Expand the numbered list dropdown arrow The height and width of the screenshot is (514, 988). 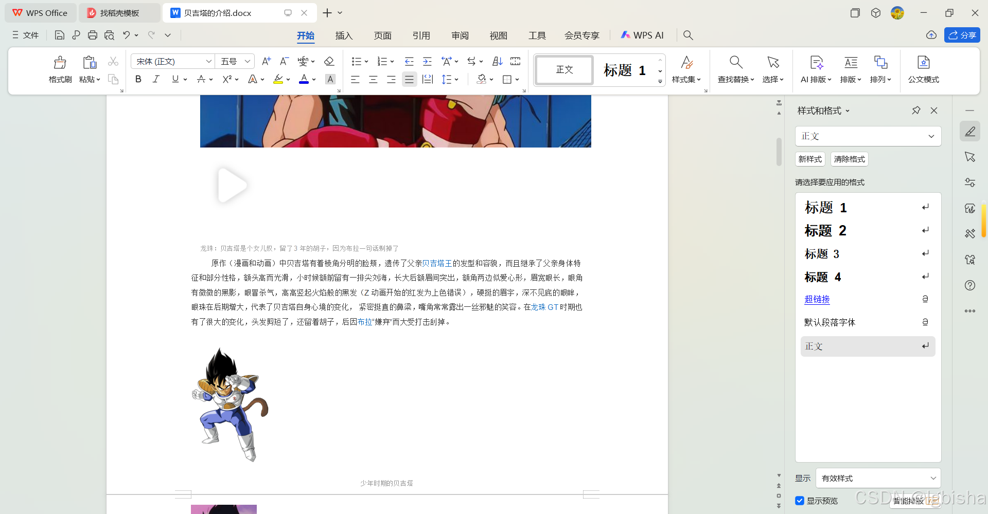pos(392,62)
